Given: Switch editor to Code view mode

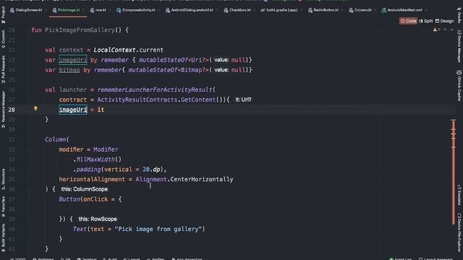Looking at the screenshot, I should (408, 21).
